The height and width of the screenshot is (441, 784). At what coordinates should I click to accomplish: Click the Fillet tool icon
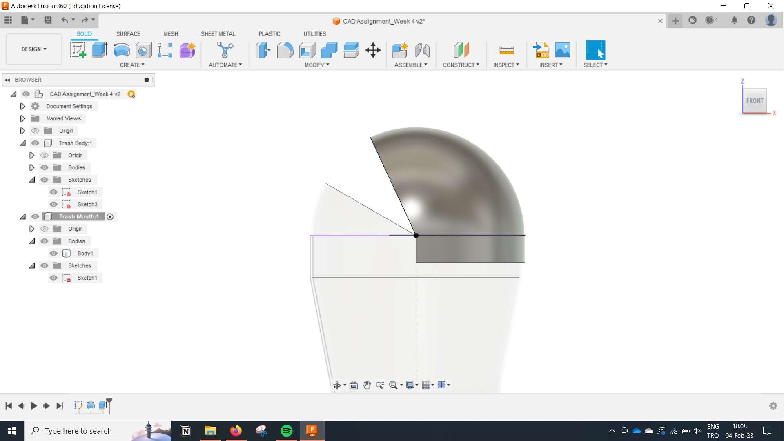click(x=285, y=50)
